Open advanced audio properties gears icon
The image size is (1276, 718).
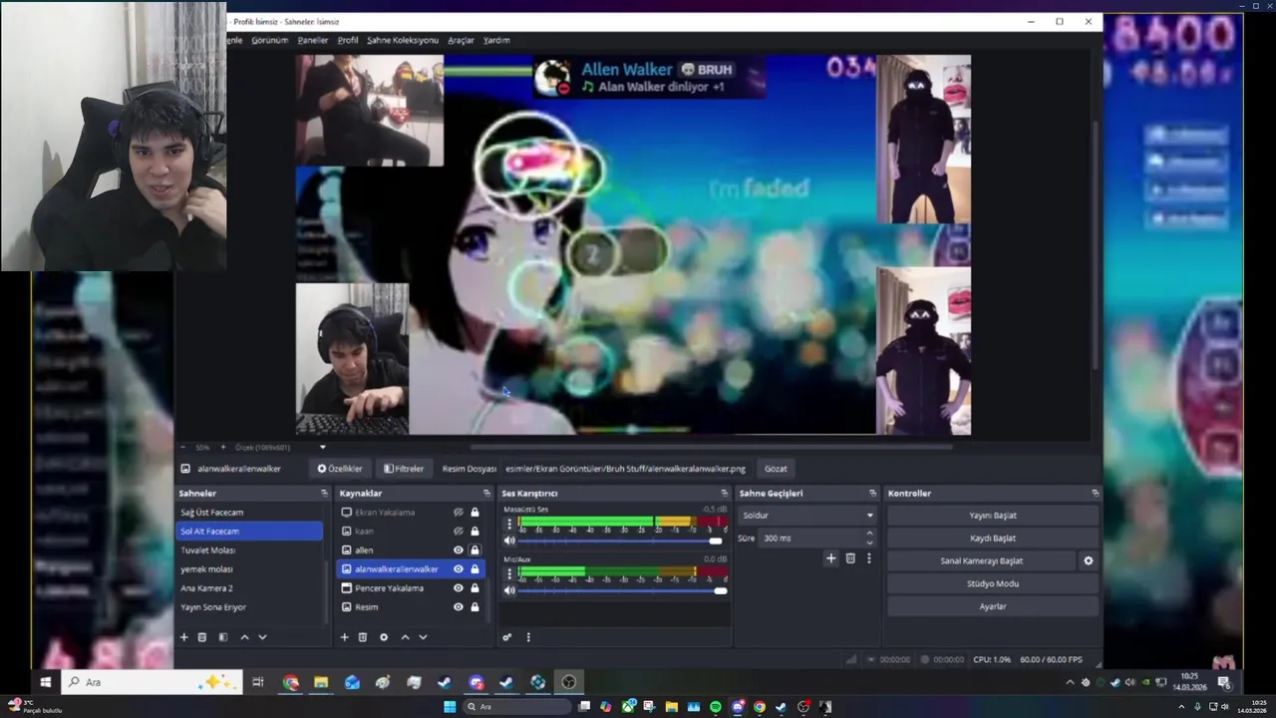tap(506, 637)
